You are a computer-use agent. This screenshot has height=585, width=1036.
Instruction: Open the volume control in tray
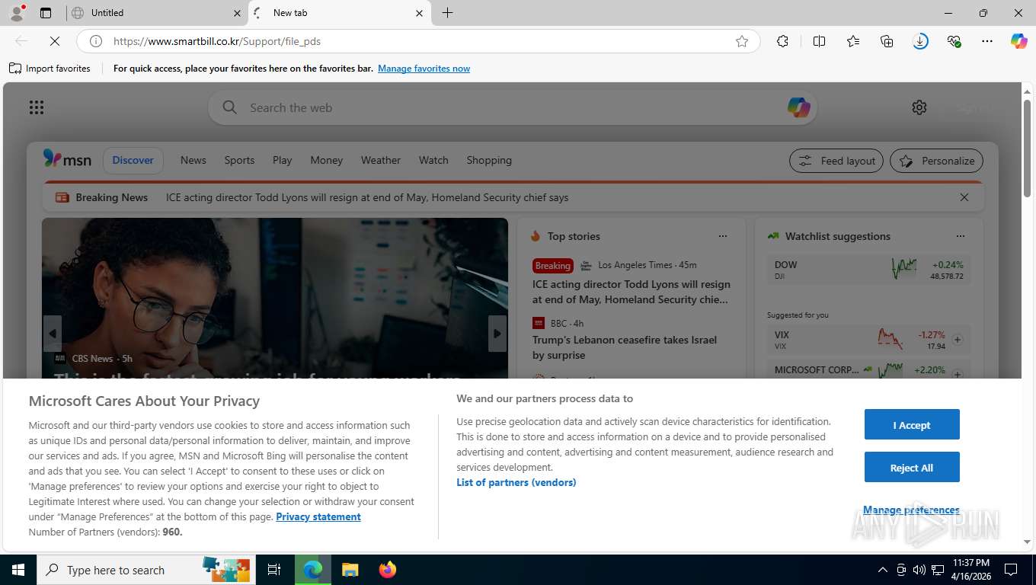click(919, 570)
